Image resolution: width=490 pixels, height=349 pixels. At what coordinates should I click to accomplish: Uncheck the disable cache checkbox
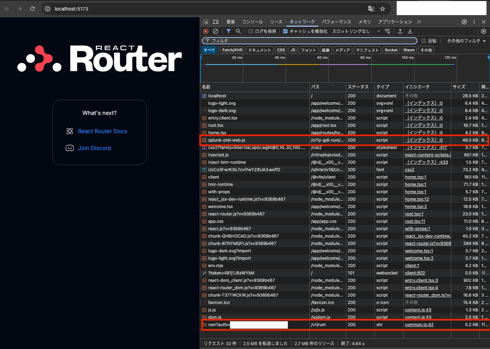[285, 31]
